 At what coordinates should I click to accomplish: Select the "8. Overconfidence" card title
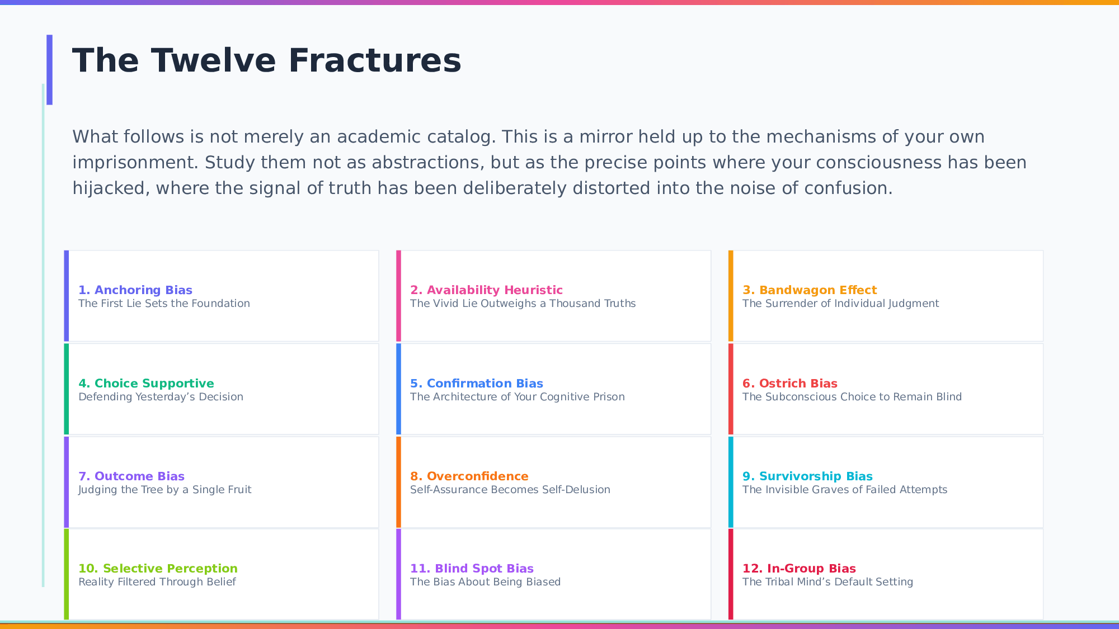[x=469, y=476]
